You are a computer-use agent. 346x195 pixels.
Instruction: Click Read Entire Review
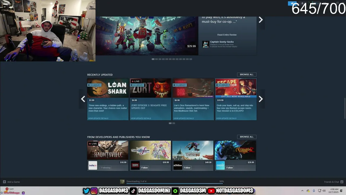coord(227,35)
